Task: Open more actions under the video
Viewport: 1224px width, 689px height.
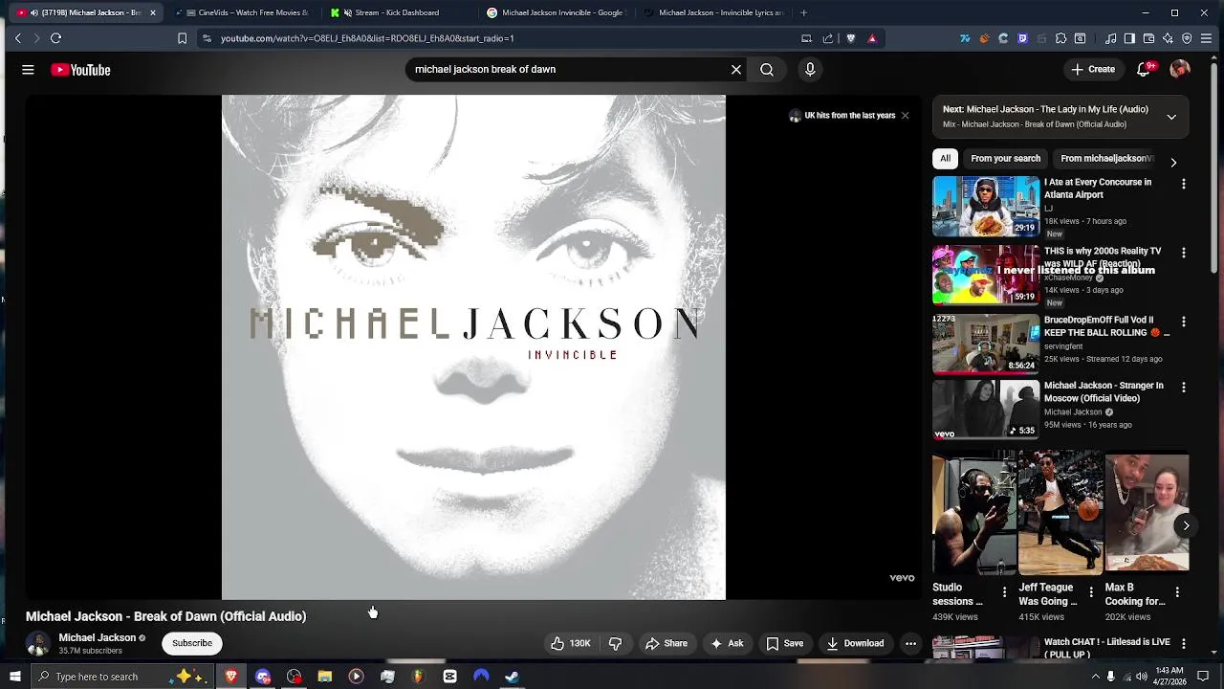Action: tap(910, 643)
